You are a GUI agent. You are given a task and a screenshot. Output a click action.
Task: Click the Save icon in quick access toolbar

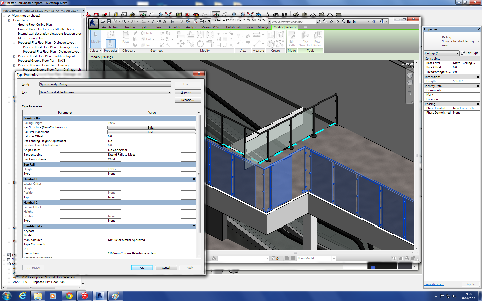109,21
